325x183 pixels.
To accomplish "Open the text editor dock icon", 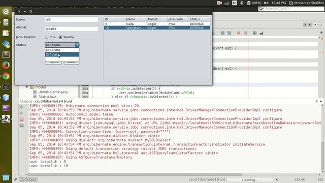I will (x=6, y=33).
